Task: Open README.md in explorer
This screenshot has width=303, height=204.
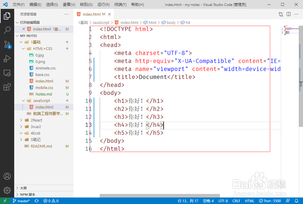Action: tap(44, 146)
